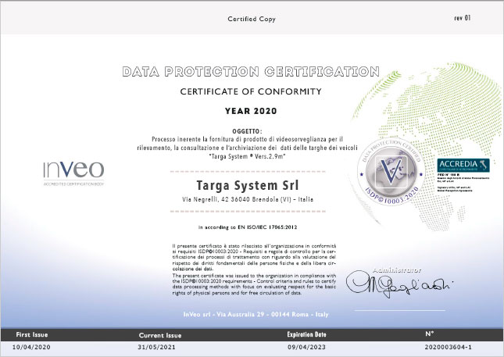504x357 pixels.
Task: Click the 'Expiration Date' column header
Action: [306, 334]
